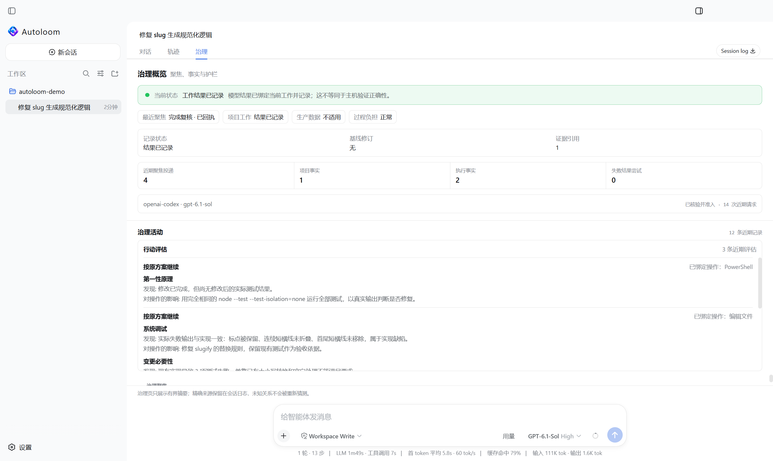Open workspace filter settings icon

[x=100, y=74]
